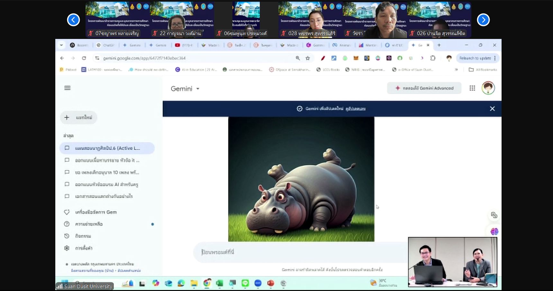Open Chrome three-dot menu

(495, 58)
